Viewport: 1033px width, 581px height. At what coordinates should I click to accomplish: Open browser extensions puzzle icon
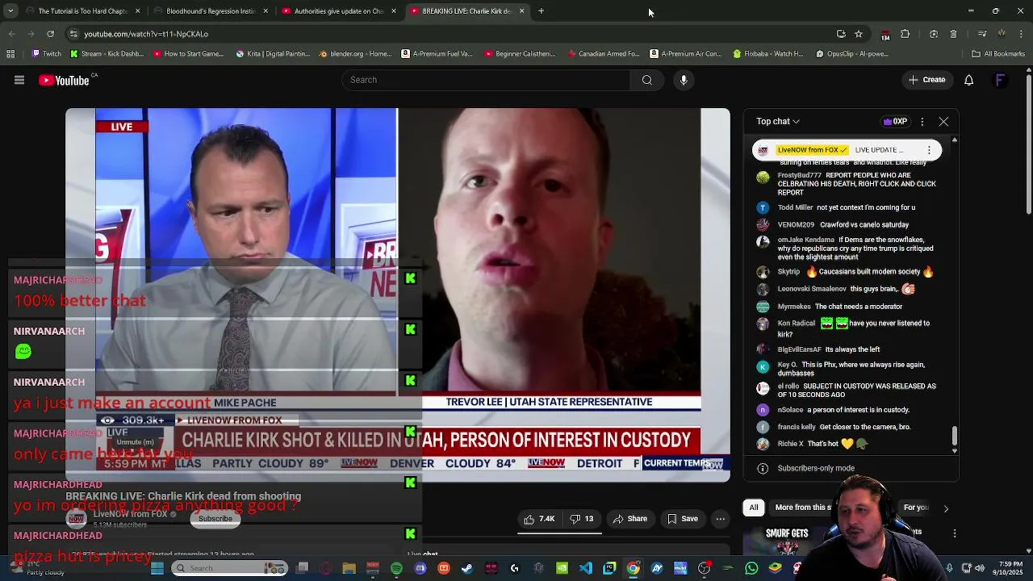(x=905, y=34)
